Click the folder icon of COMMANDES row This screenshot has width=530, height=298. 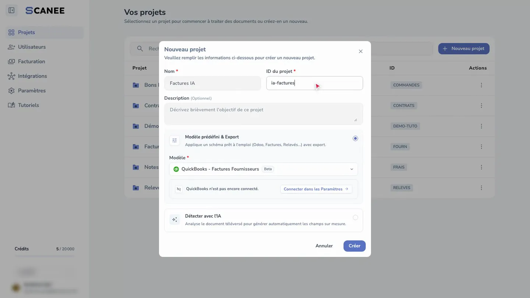point(136,85)
